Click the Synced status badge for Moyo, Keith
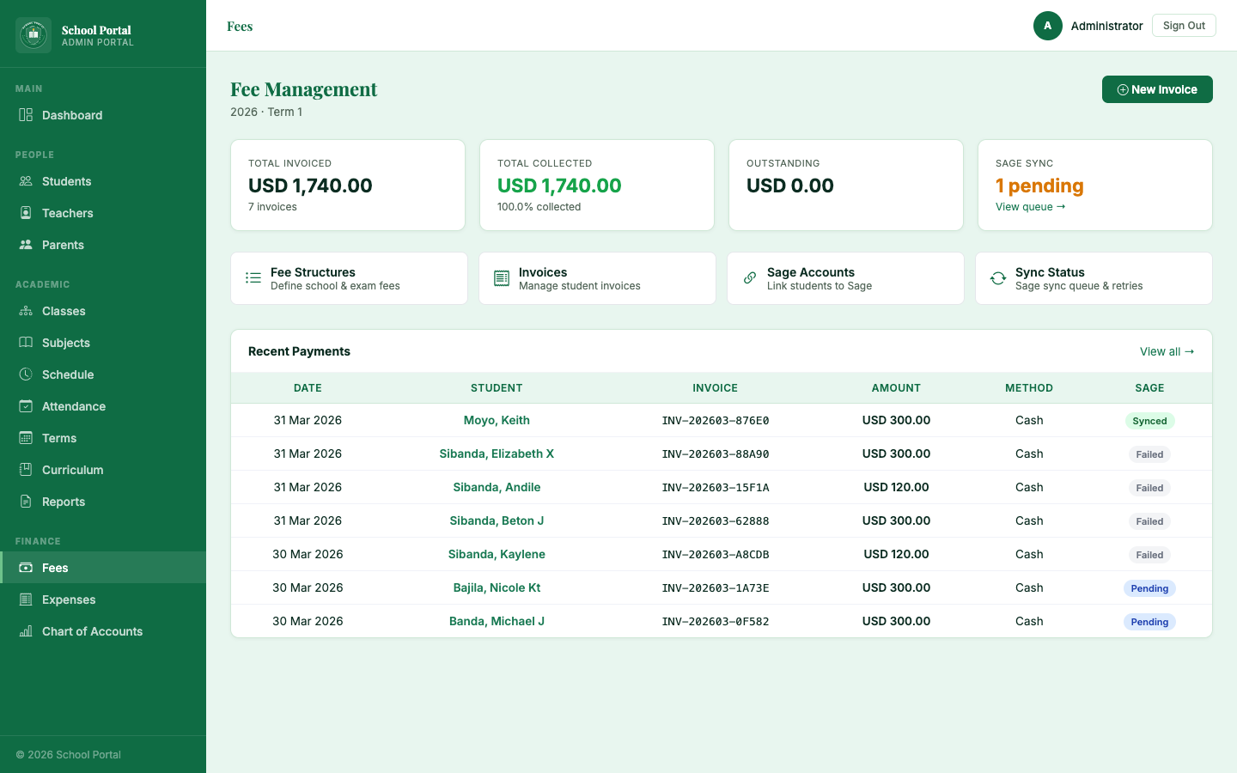This screenshot has width=1237, height=773. pyautogui.click(x=1149, y=421)
